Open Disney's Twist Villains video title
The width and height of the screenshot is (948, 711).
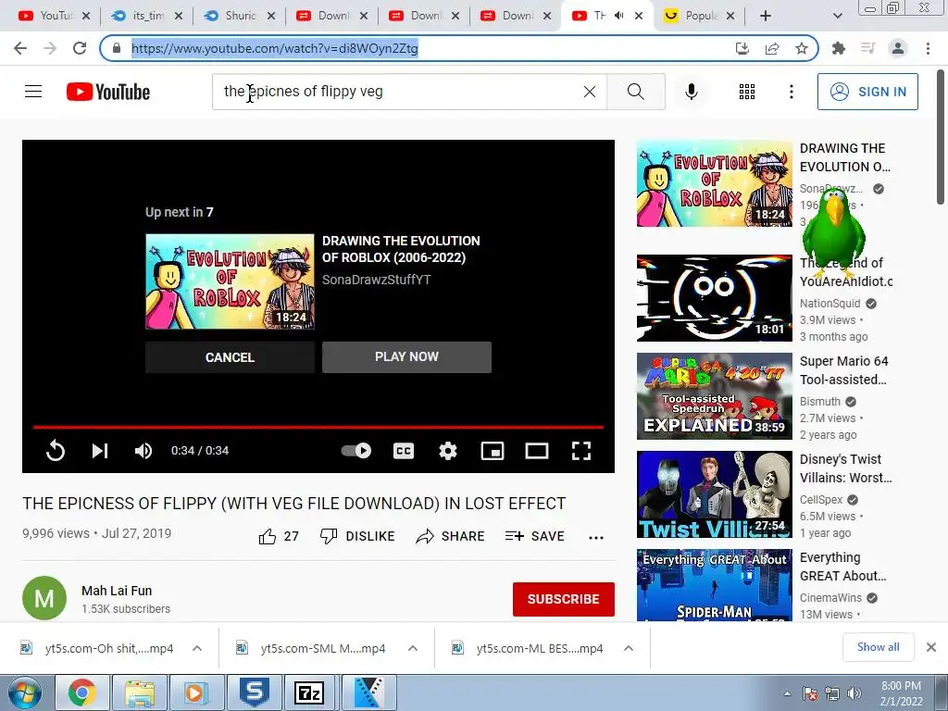[846, 468]
